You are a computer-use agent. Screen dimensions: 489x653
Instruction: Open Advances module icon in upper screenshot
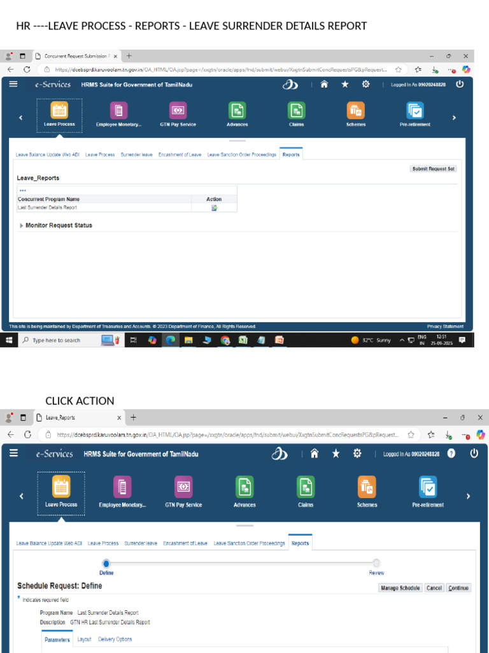point(237,110)
